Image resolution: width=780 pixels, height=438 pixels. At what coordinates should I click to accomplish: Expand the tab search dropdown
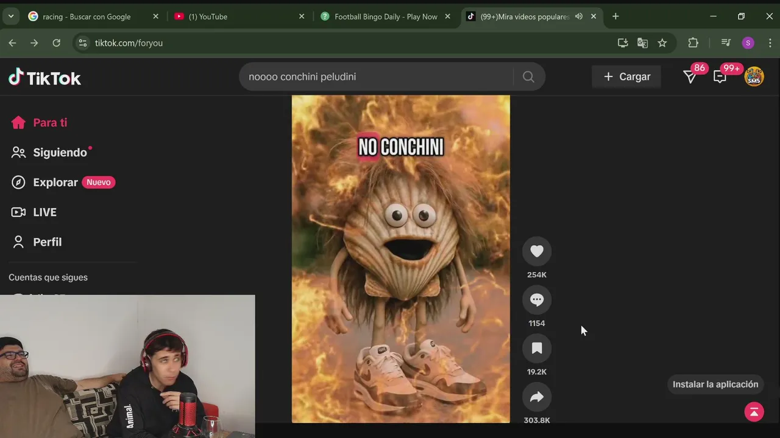(x=11, y=16)
